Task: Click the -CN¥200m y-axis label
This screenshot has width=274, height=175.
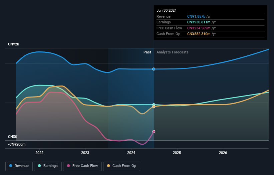Action: point(17,144)
